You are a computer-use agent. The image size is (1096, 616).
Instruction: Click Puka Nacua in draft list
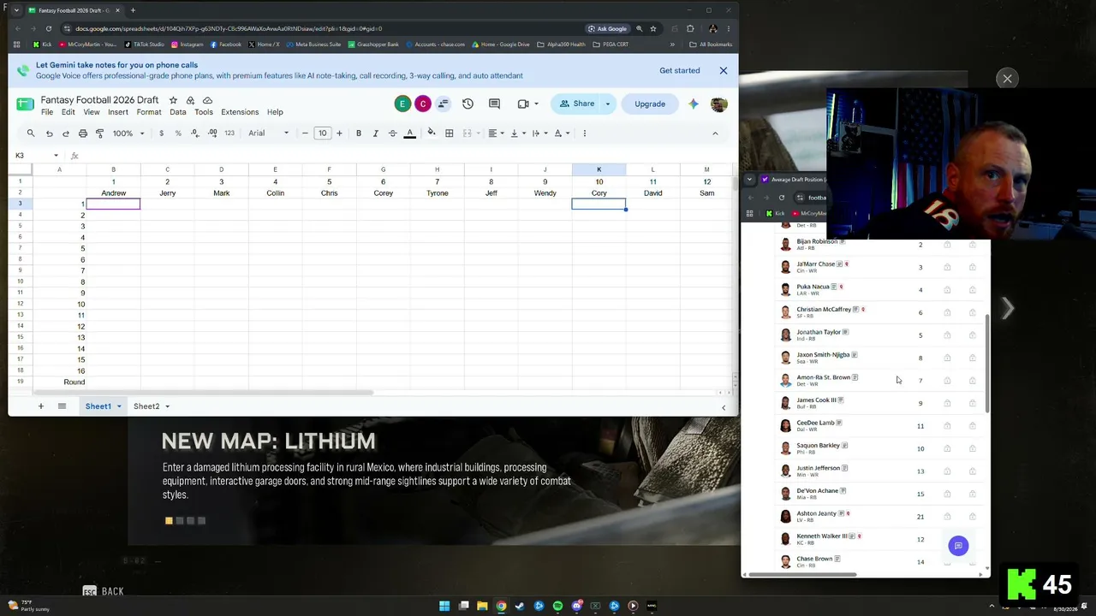813,287
